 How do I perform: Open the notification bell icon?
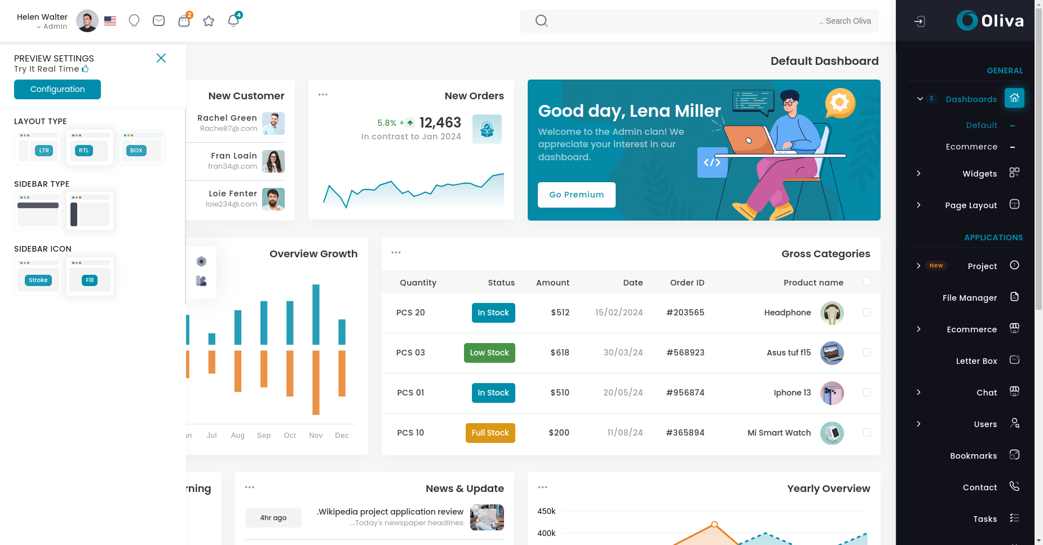tap(233, 21)
